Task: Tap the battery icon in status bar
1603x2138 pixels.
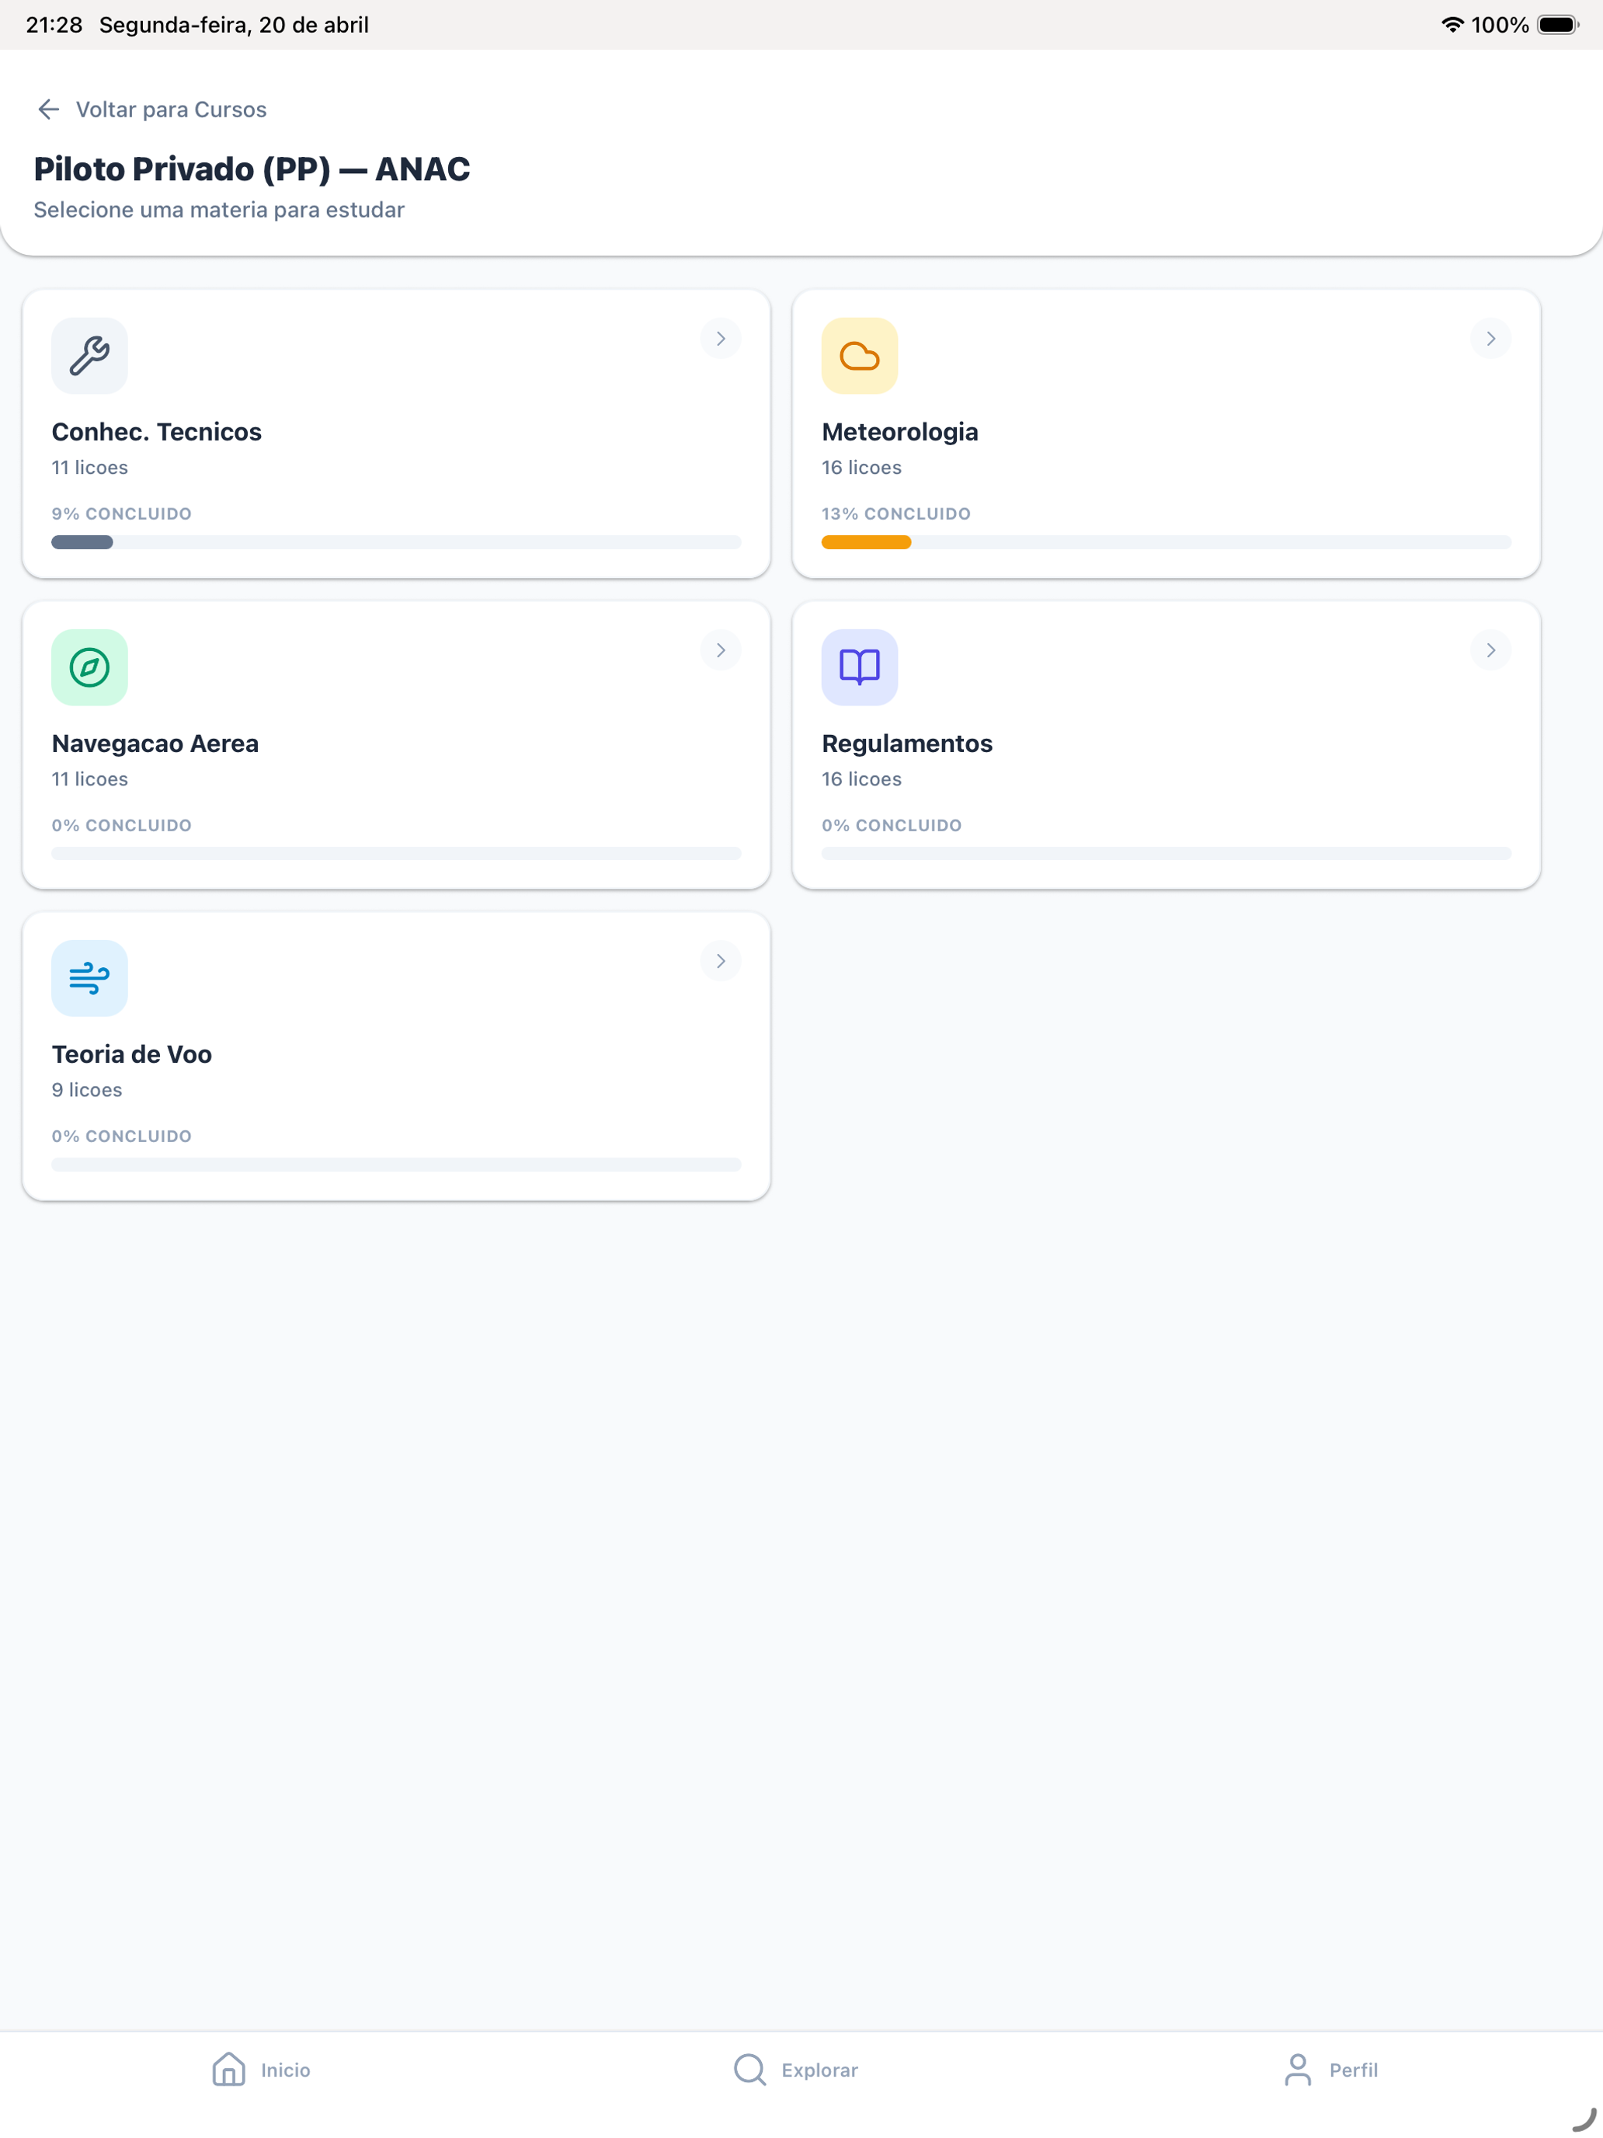Action: point(1558,25)
